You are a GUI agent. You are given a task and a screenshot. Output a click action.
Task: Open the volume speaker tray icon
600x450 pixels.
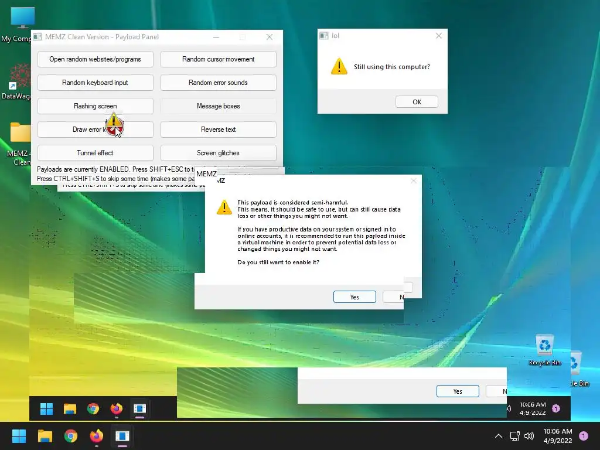(529, 436)
